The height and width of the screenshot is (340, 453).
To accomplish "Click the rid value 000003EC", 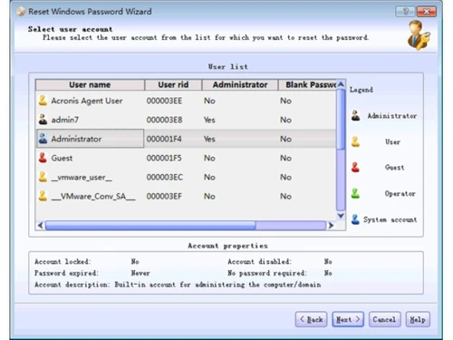I will (x=165, y=177).
